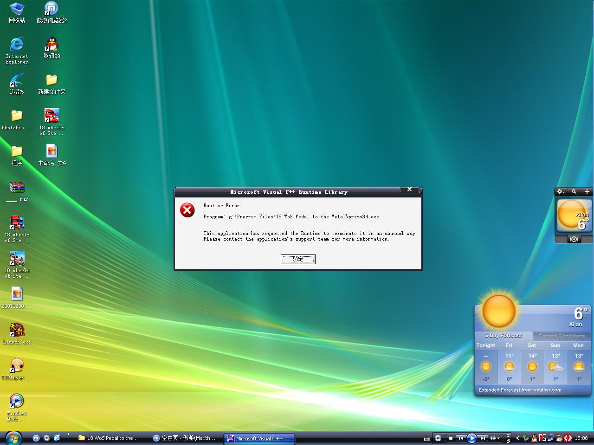Open sidebar gadget settings gear dropdown
Viewport: 594px width, 445px height.
(x=561, y=191)
